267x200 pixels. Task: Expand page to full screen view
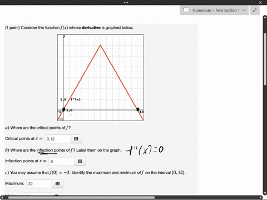coord(255,11)
